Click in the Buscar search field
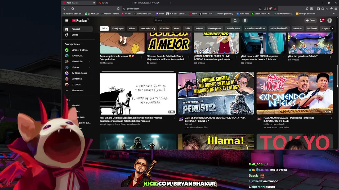 tap(192, 20)
